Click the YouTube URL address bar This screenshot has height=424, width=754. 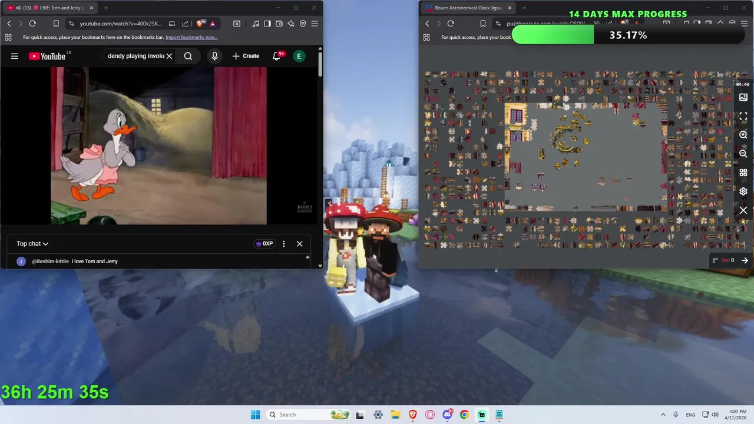121,24
